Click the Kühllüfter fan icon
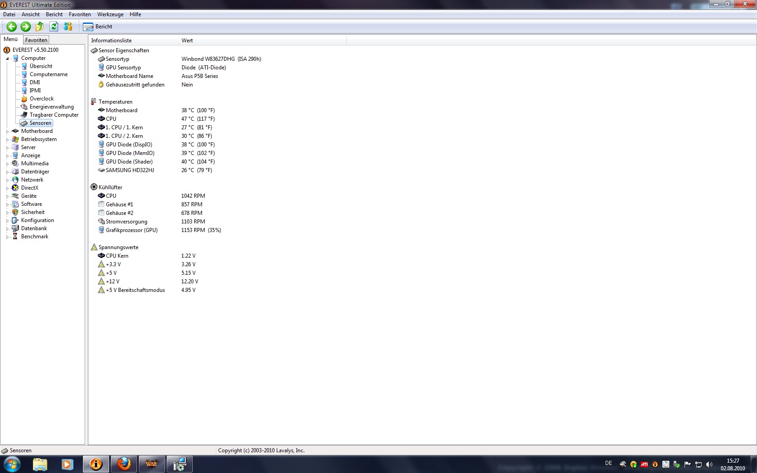 (94, 187)
